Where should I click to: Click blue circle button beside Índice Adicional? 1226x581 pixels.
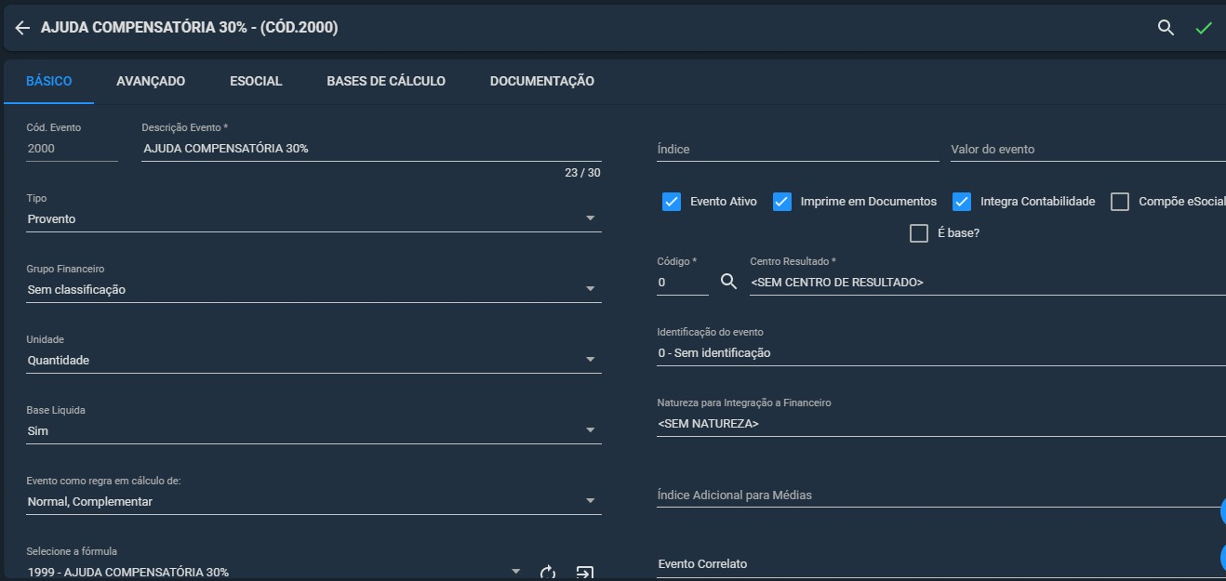click(1222, 510)
